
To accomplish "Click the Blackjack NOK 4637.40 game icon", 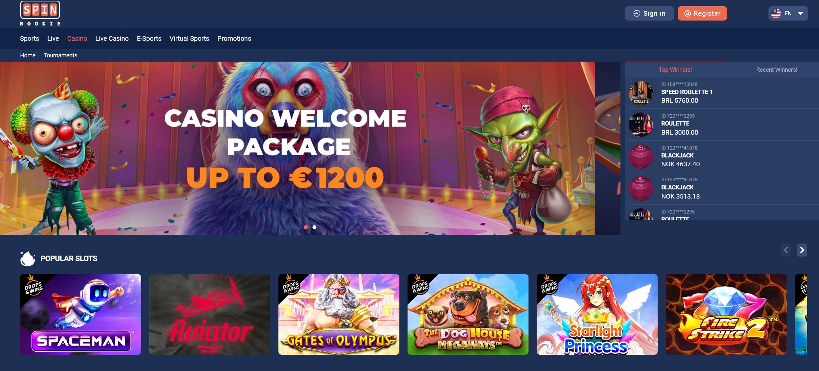I will tap(641, 156).
